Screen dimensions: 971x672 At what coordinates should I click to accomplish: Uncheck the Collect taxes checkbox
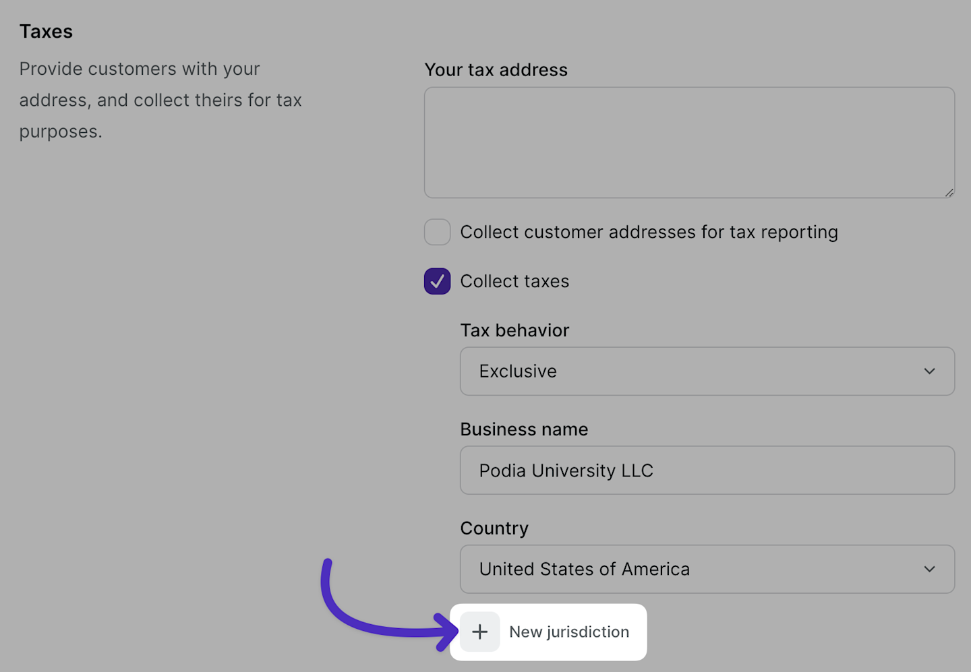(437, 281)
